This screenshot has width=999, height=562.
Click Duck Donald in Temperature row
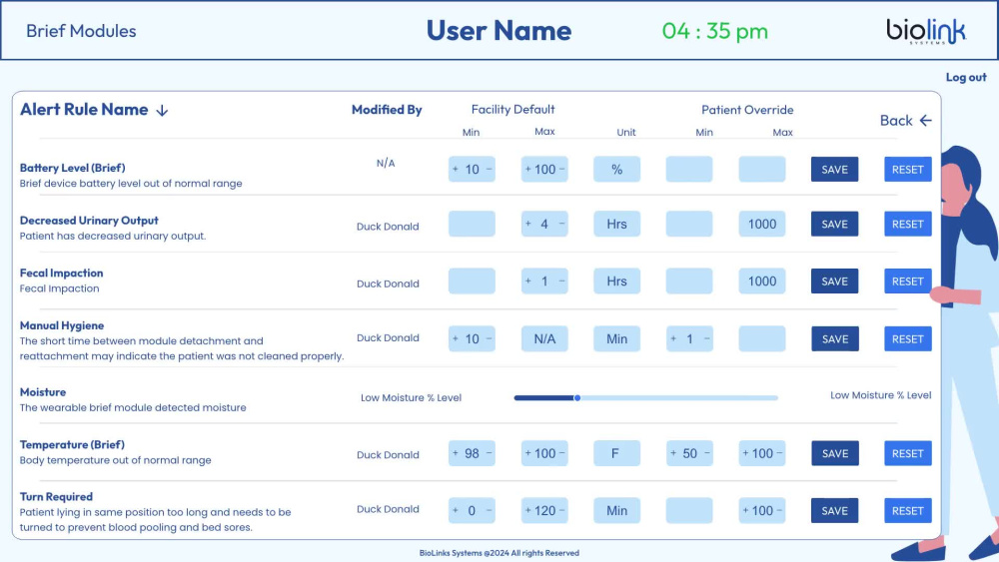(x=388, y=455)
